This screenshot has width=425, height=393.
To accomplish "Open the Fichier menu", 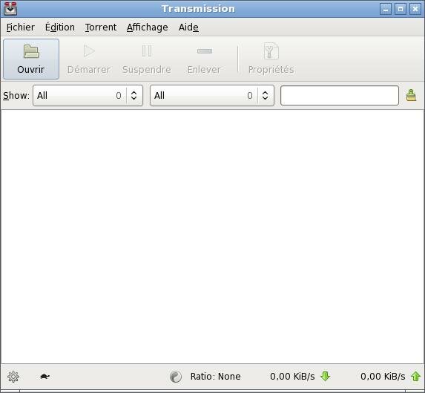I will [x=21, y=27].
